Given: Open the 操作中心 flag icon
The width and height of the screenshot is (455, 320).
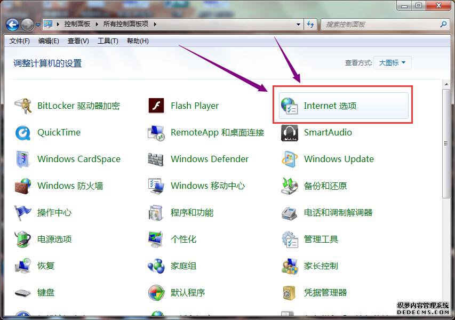Looking at the screenshot, I should [x=23, y=213].
